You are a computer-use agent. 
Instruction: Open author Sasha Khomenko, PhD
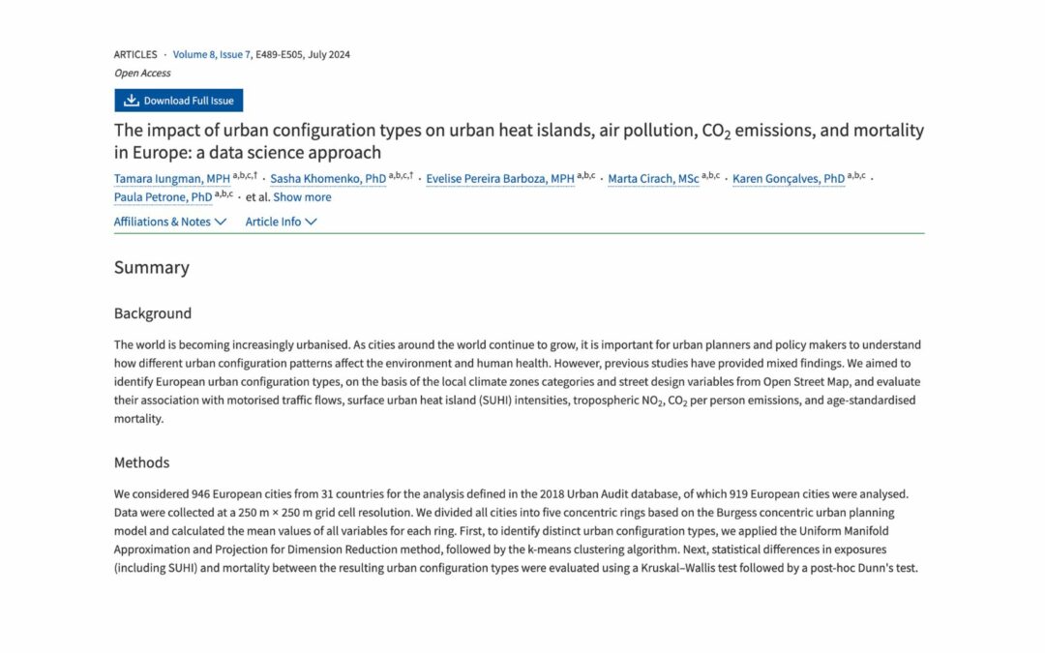(328, 179)
